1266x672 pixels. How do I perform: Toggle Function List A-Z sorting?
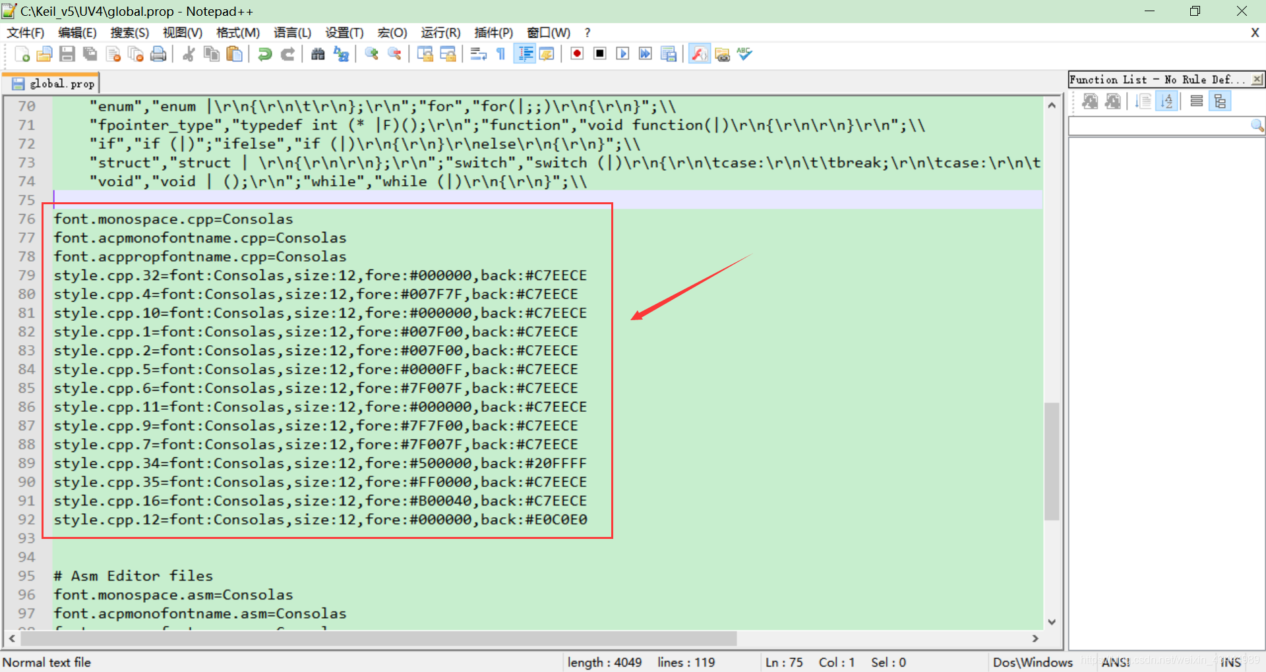coord(1166,101)
